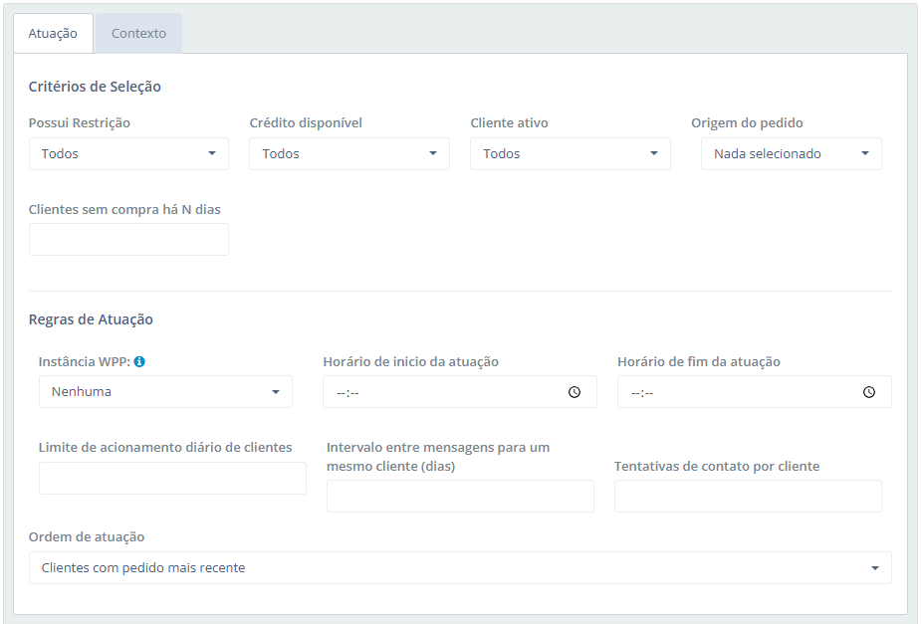Expand the Crédito disponível dropdown
Image resolution: width=921 pixels, height=624 pixels.
pos(348,154)
